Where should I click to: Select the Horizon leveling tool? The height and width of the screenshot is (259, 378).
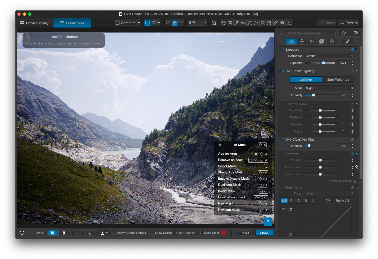pyautogui.click(x=243, y=23)
